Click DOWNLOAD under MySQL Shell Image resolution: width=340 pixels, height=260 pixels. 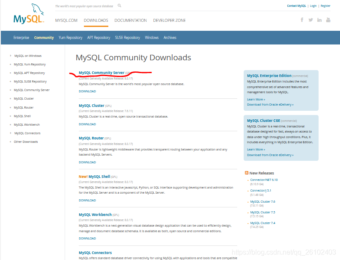point(87,200)
